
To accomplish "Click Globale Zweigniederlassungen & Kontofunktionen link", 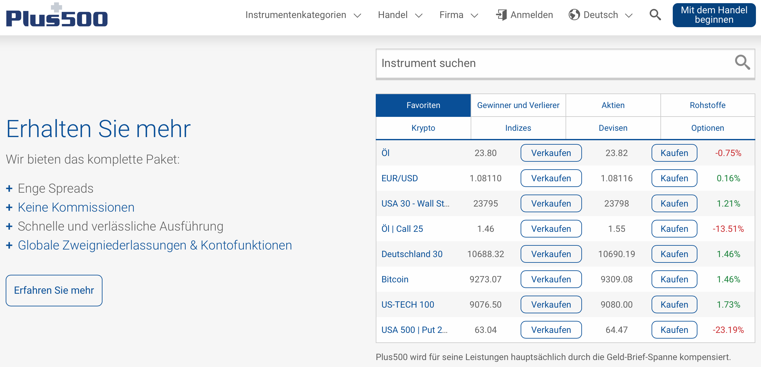I will coord(155,245).
